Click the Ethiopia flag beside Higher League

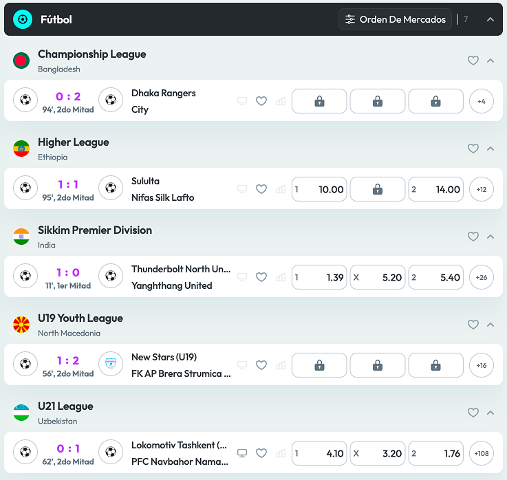[21, 149]
